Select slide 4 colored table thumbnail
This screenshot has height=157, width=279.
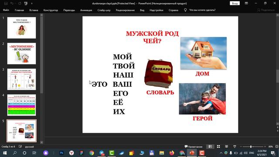click(21, 105)
